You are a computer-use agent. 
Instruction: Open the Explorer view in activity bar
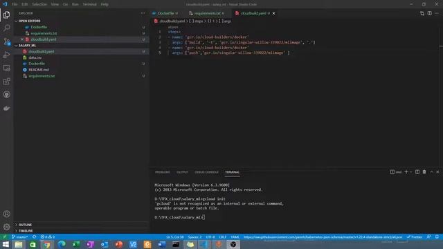[x=6, y=15]
